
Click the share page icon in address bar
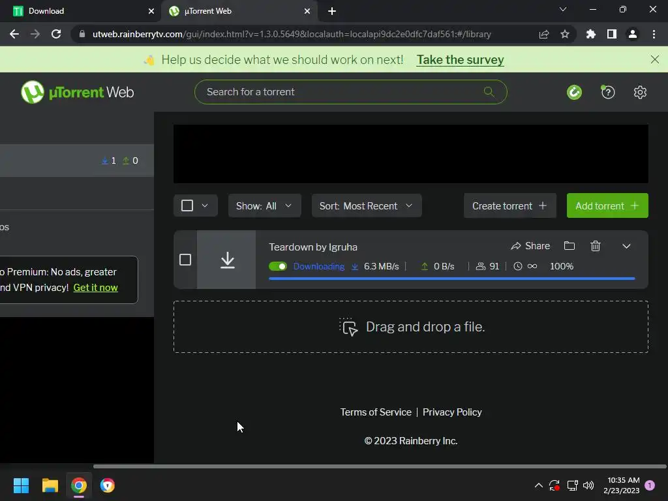(544, 34)
